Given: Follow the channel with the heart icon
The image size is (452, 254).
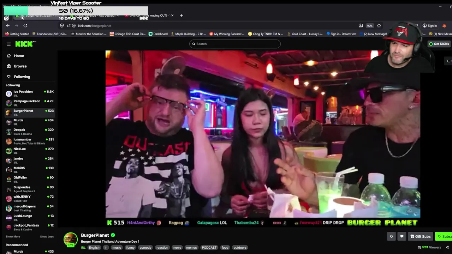Looking at the screenshot, I should click(402, 236).
